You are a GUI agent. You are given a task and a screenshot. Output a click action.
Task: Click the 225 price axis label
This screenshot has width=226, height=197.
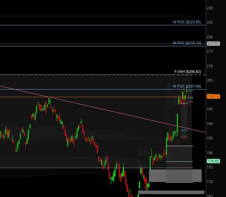tap(210, 22)
